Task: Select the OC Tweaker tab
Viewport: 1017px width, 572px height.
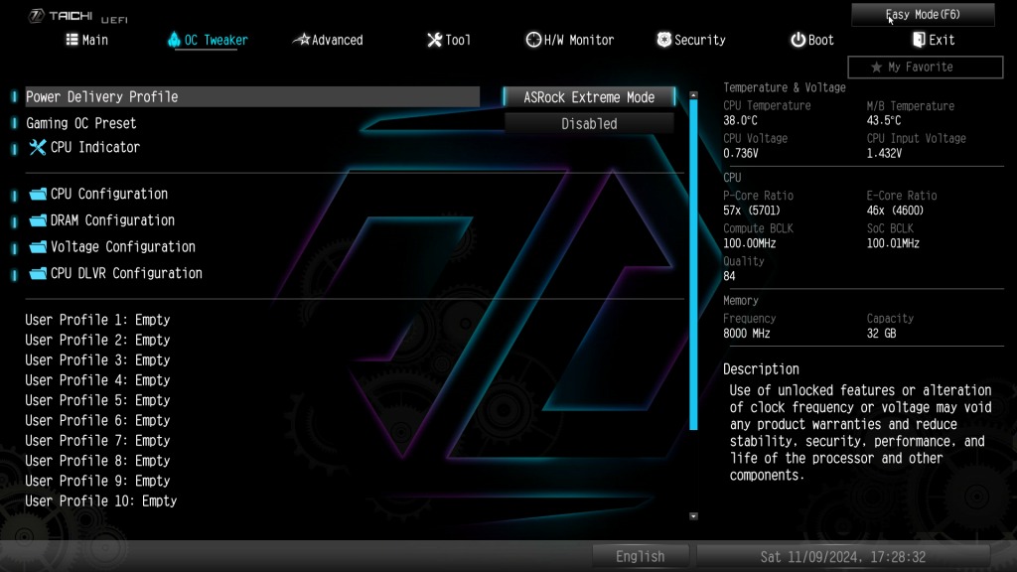Action: (208, 40)
